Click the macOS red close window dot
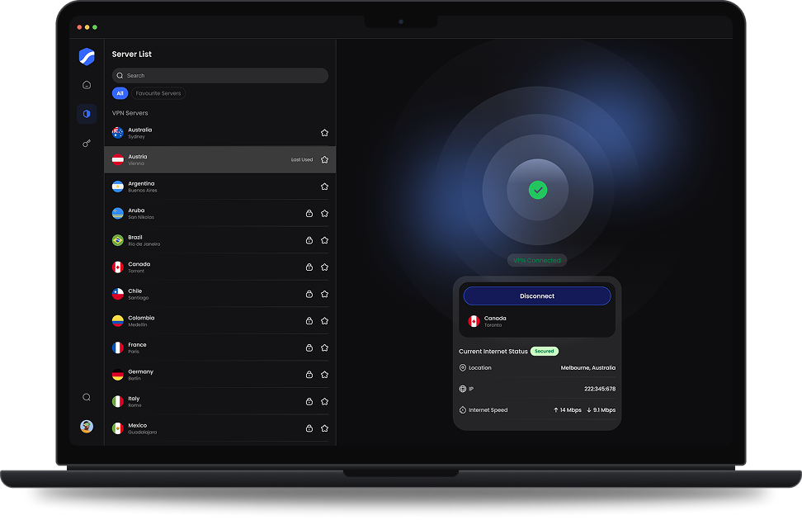 [79, 27]
